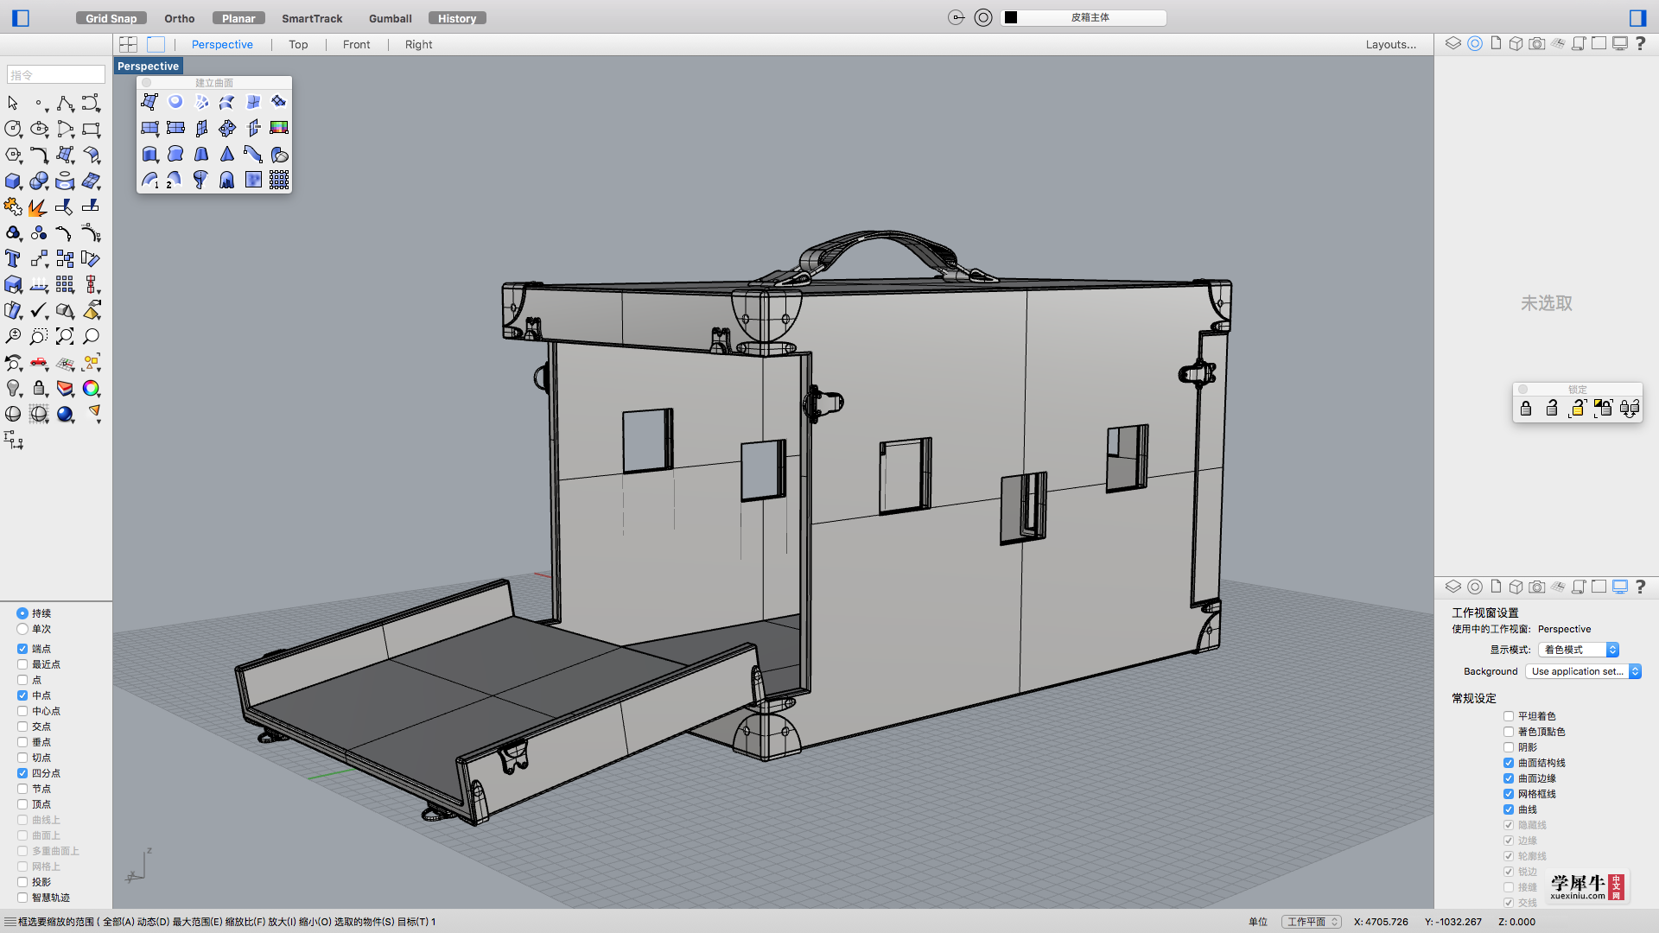Open the 显示模式 着色模式 dropdown
This screenshot has width=1659, height=933.
coord(1578,650)
